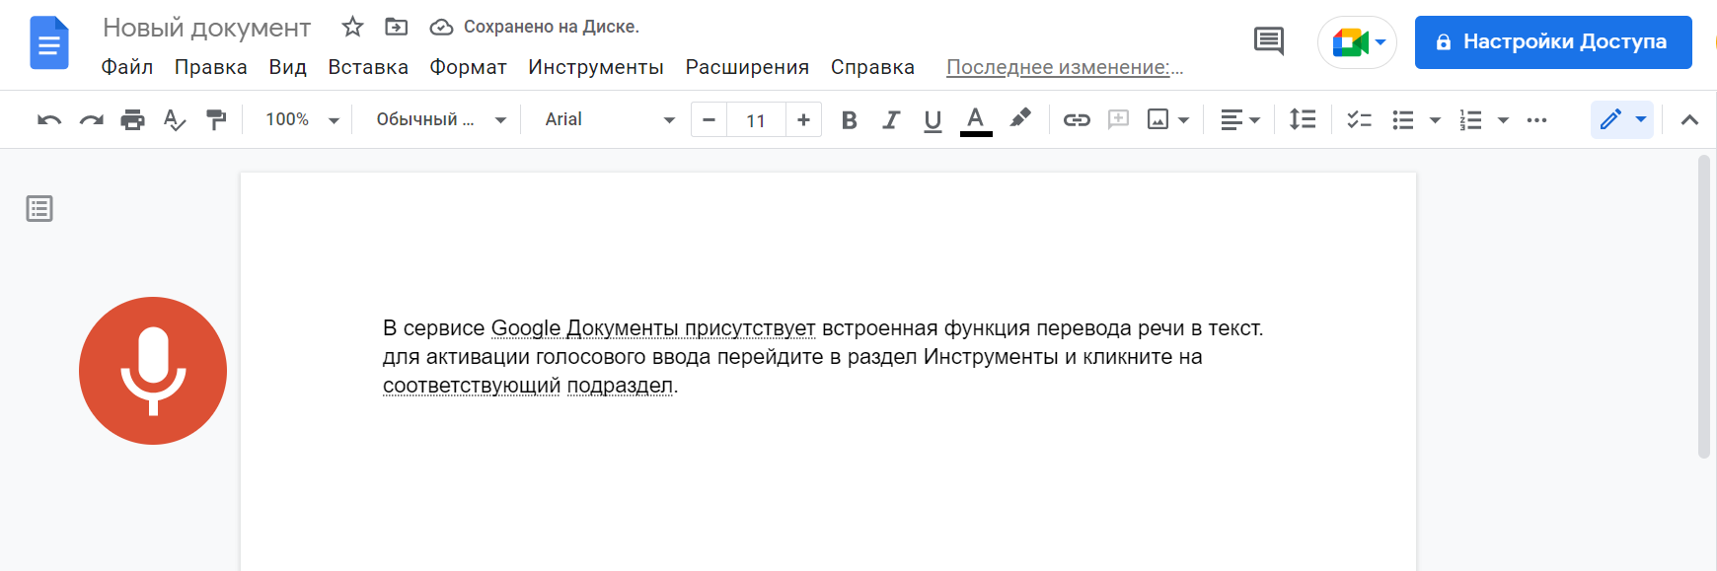Apply numbered list
The width and height of the screenshot is (1717, 571).
point(1471,120)
